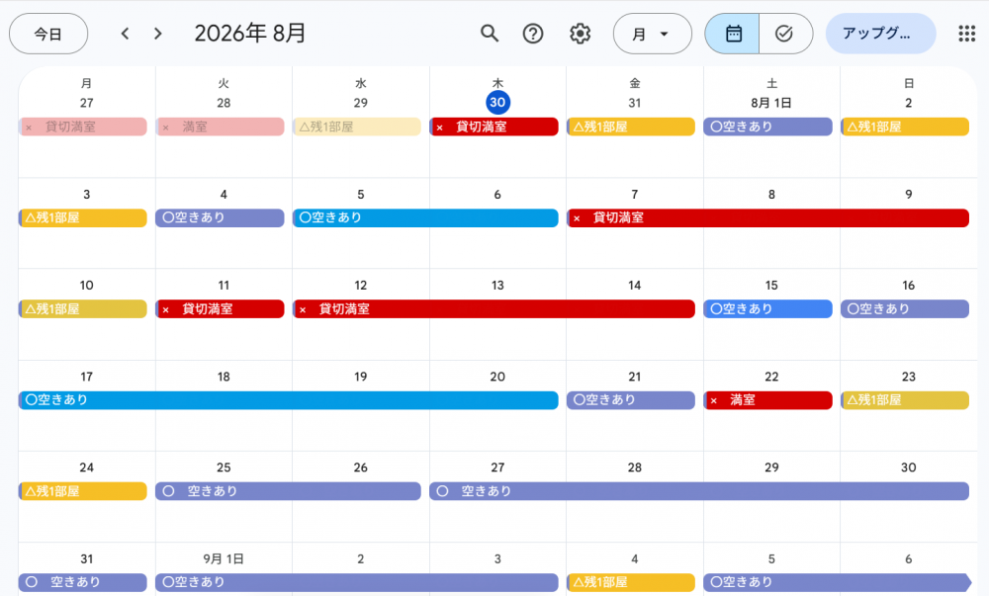
Task: Open △残1部屋 event on August 23
Action: click(905, 400)
